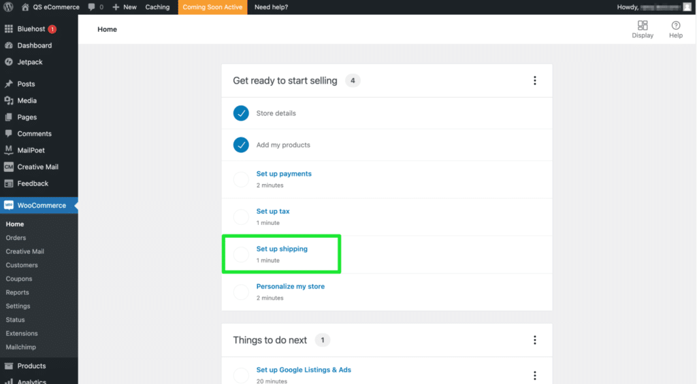Image resolution: width=697 pixels, height=384 pixels.
Task: Open Set up Google Listings & Ads
Action: [x=304, y=370]
